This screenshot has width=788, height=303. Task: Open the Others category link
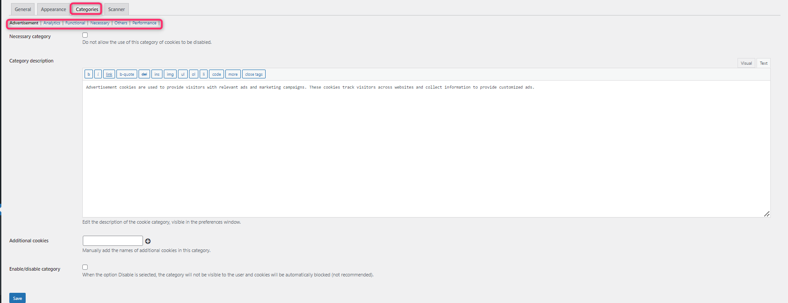point(121,23)
